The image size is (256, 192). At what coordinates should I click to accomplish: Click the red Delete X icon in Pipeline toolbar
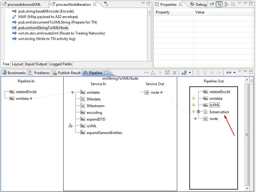pyautogui.click(x=174, y=73)
